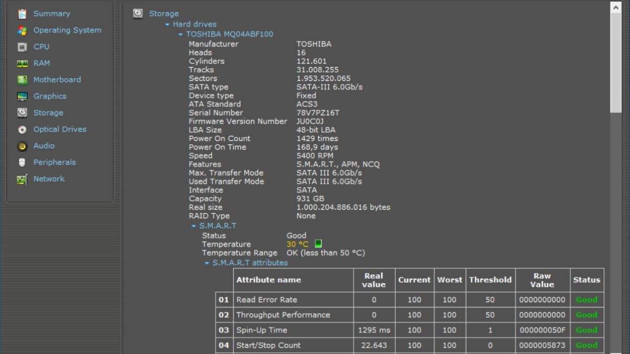Click Good status for Read Error Rate

[586, 300]
